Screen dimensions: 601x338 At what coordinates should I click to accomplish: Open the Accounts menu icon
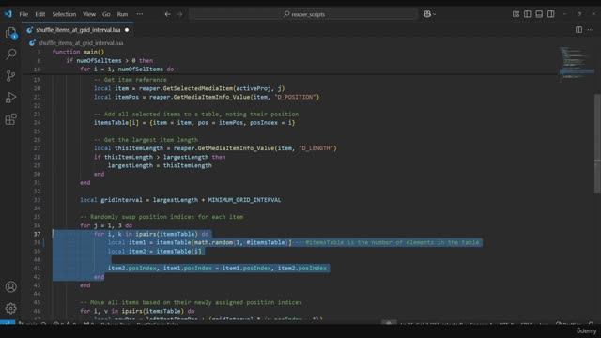pos(10,286)
